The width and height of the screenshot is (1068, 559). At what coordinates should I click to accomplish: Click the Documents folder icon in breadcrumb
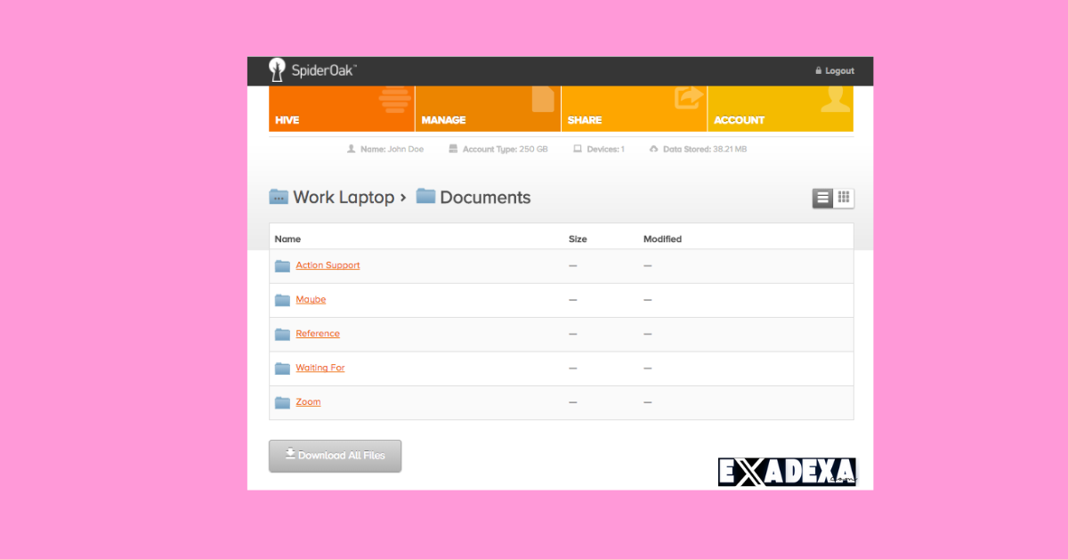coord(425,197)
